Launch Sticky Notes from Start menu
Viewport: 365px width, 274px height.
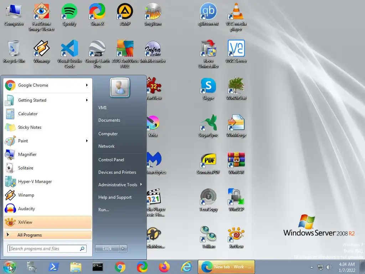click(x=48, y=127)
